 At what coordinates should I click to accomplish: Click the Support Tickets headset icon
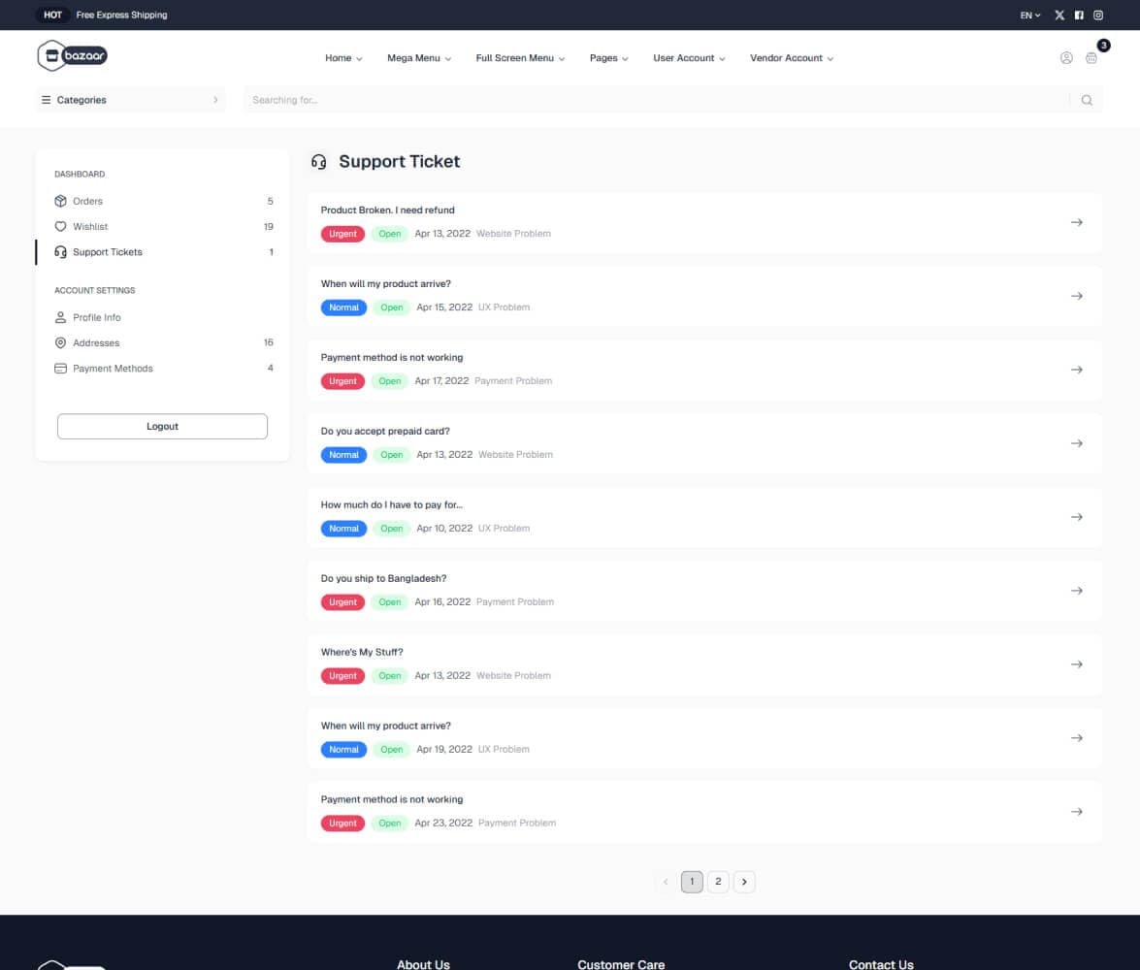click(x=60, y=252)
